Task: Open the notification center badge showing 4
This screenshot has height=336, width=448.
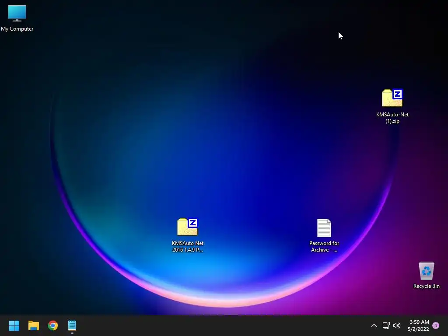Action: point(436,325)
